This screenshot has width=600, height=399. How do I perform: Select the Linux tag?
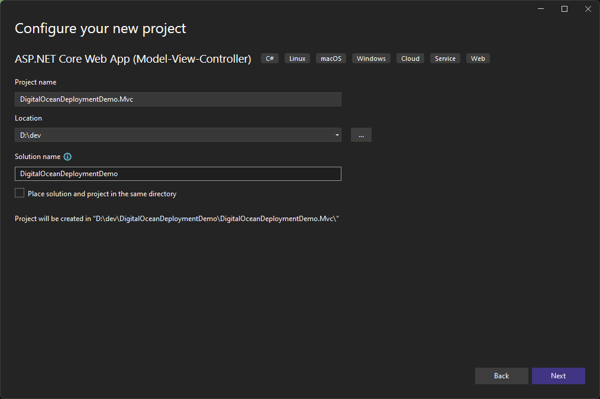click(x=297, y=59)
